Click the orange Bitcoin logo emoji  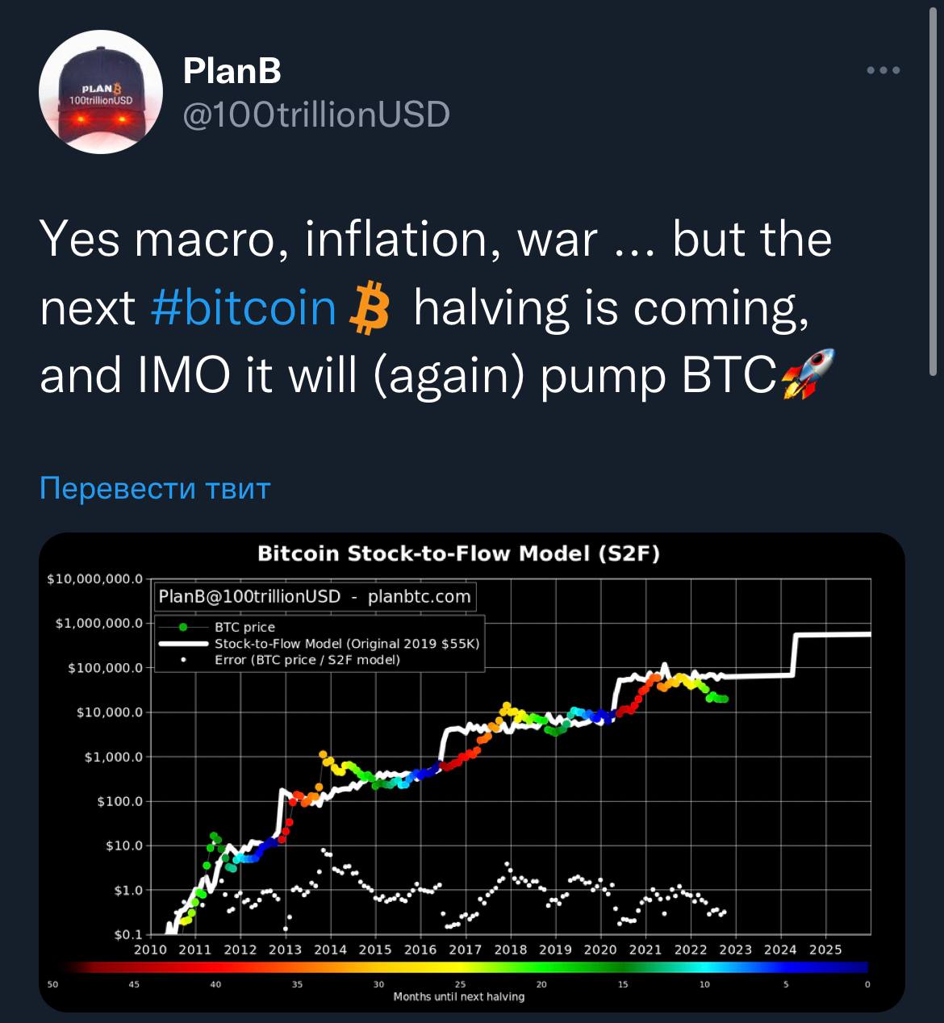point(369,307)
